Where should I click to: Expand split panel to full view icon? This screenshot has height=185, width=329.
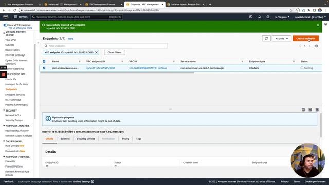[317, 109]
